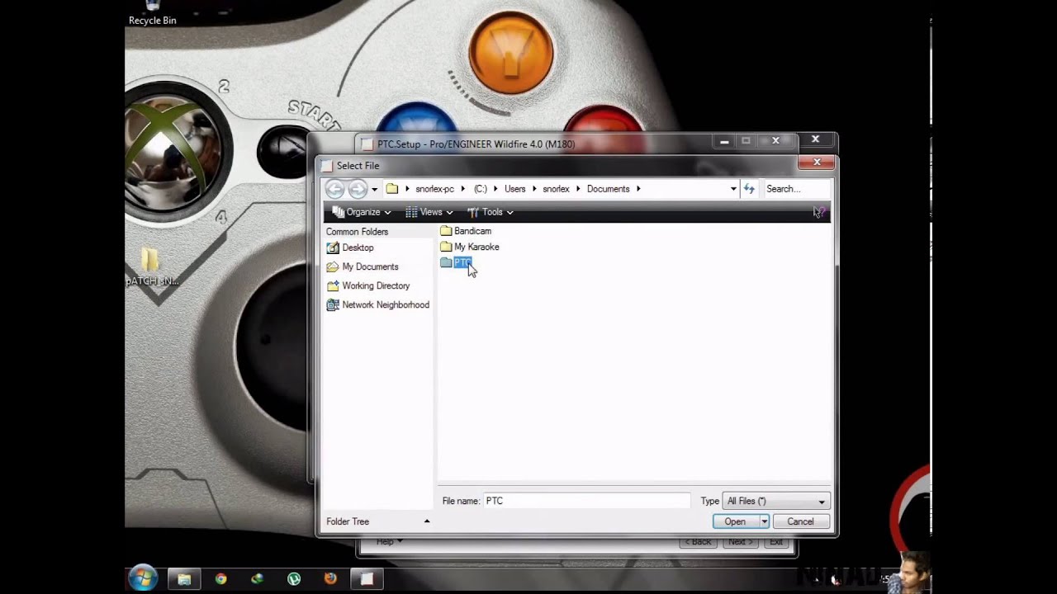
Task: Select the Bandicam folder
Action: [x=472, y=231]
